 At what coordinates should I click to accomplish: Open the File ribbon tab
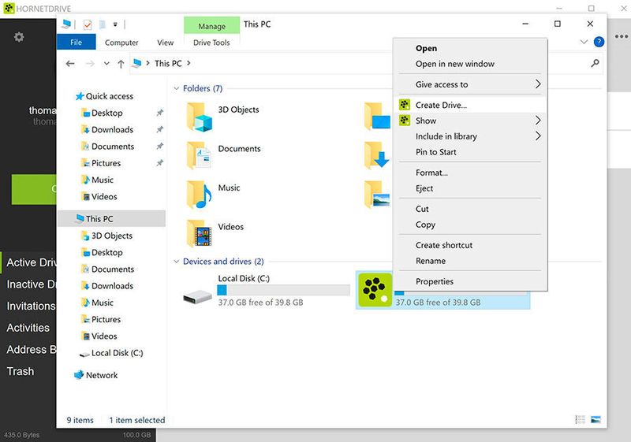coord(76,42)
